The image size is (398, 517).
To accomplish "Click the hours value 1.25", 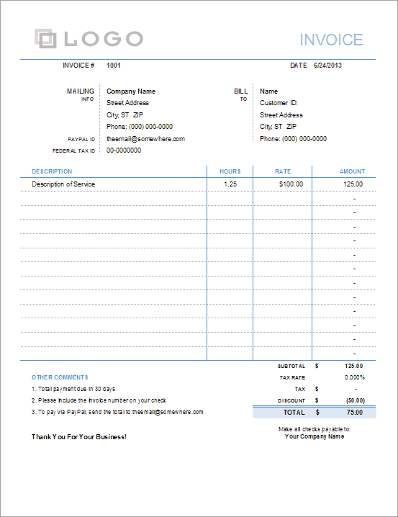I will coord(230,184).
